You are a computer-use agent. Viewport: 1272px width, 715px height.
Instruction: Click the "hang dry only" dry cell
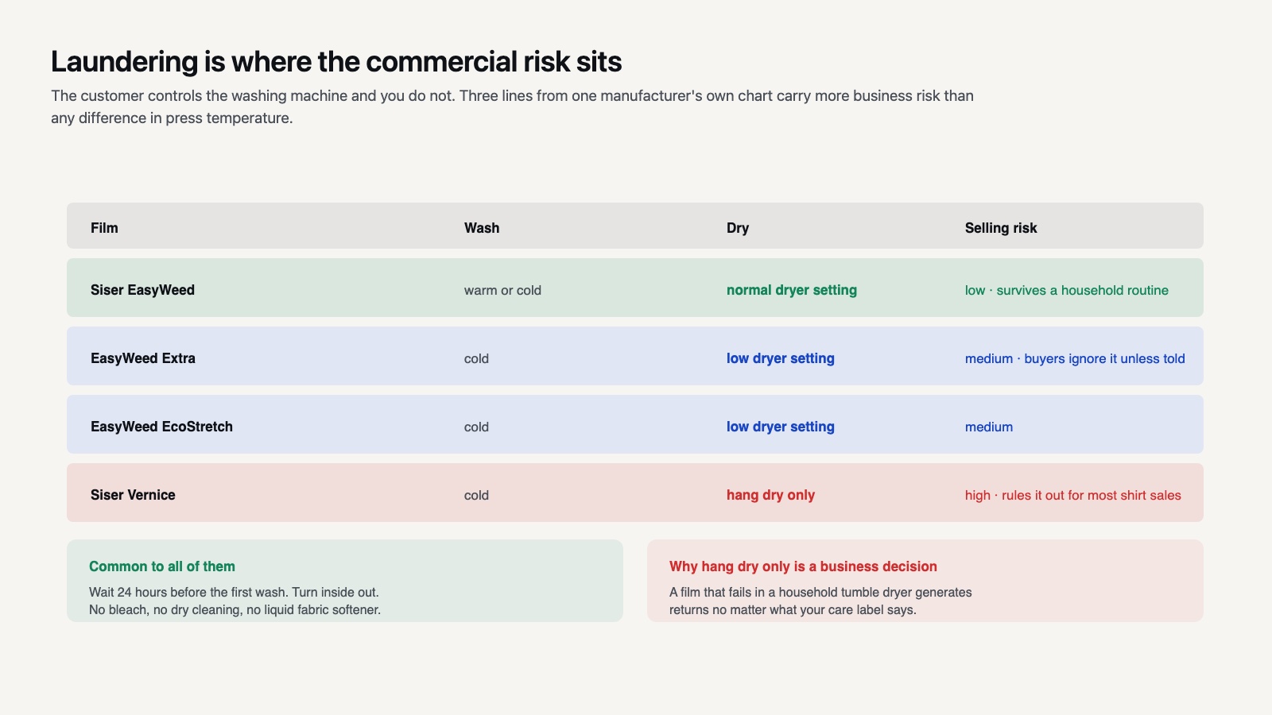770,495
